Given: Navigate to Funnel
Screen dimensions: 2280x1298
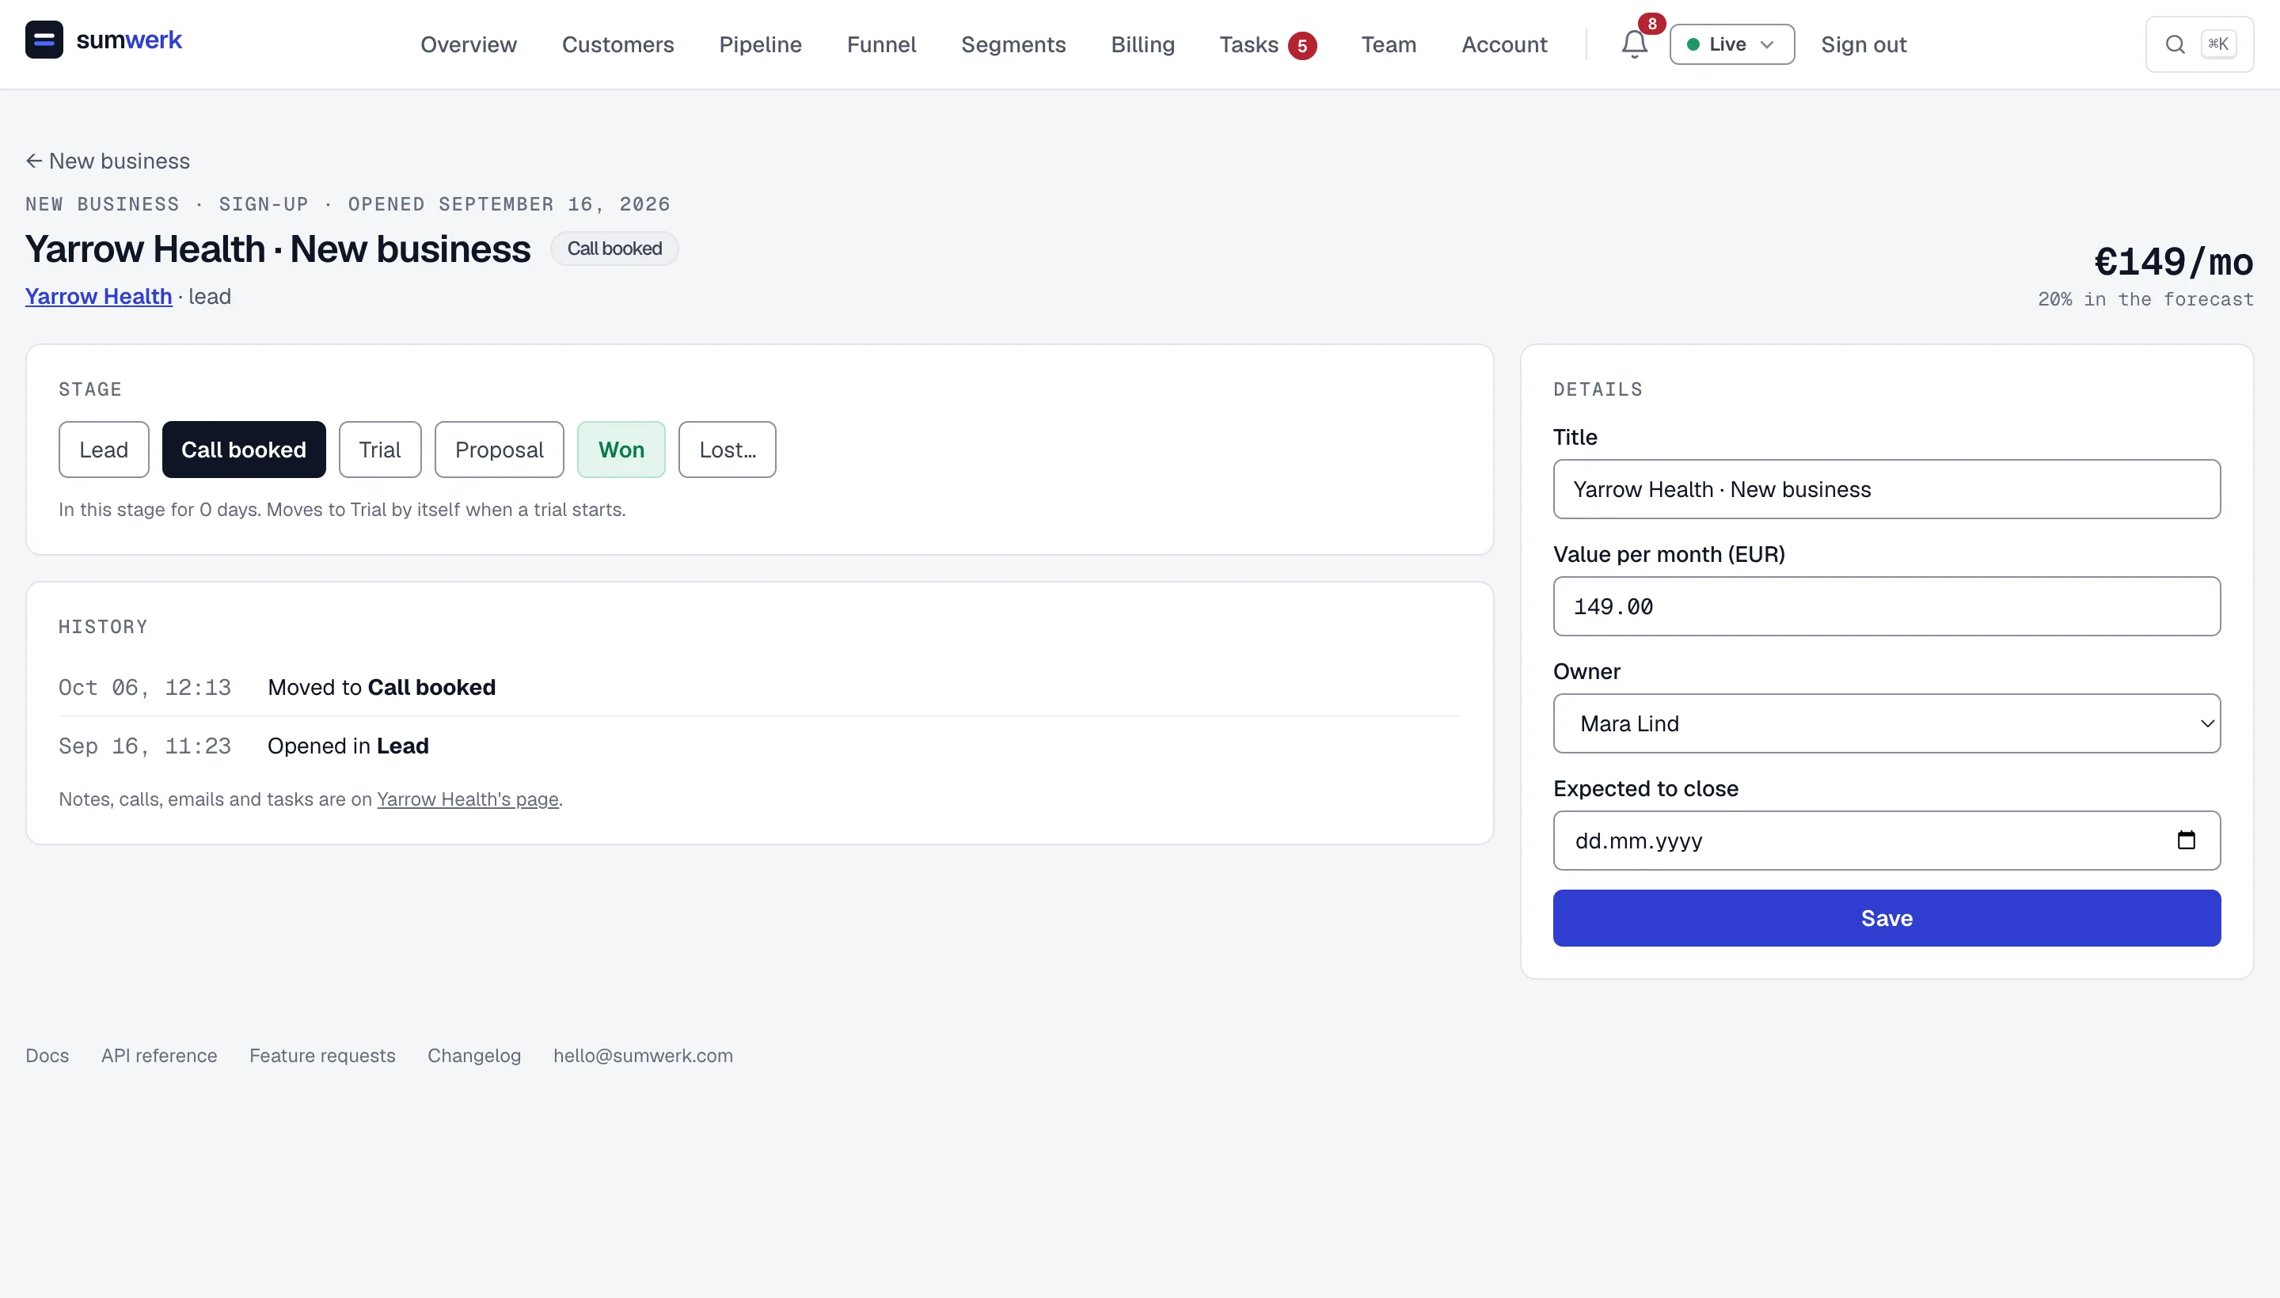Looking at the screenshot, I should 881,44.
